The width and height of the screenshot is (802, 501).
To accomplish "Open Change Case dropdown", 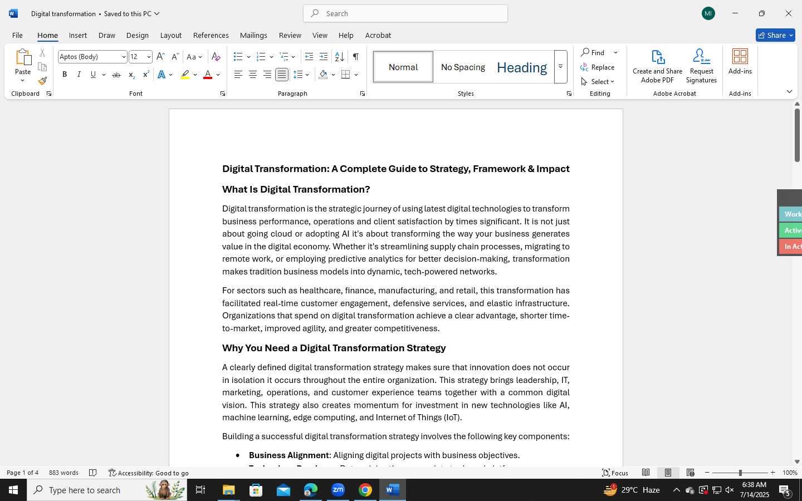I will [x=194, y=57].
